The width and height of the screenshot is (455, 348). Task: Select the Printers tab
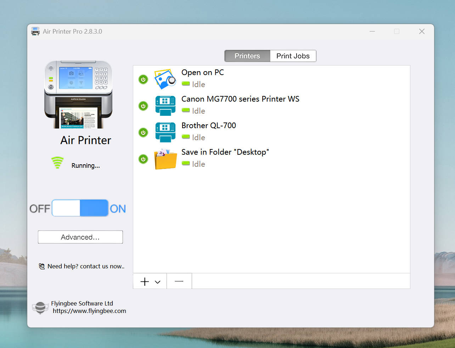[247, 56]
